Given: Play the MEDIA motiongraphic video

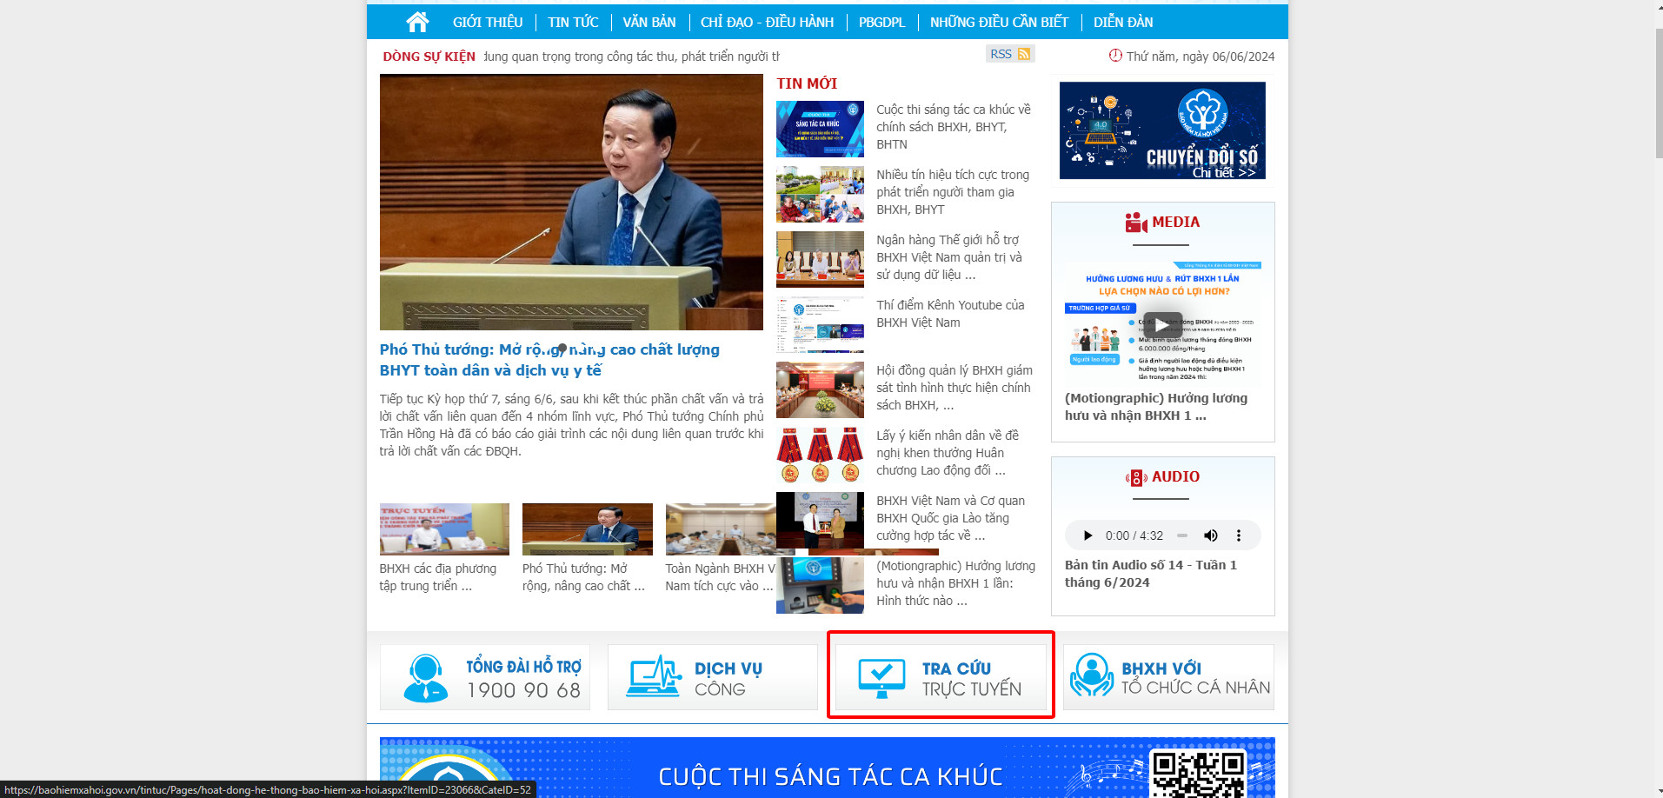Looking at the screenshot, I should click(1162, 325).
